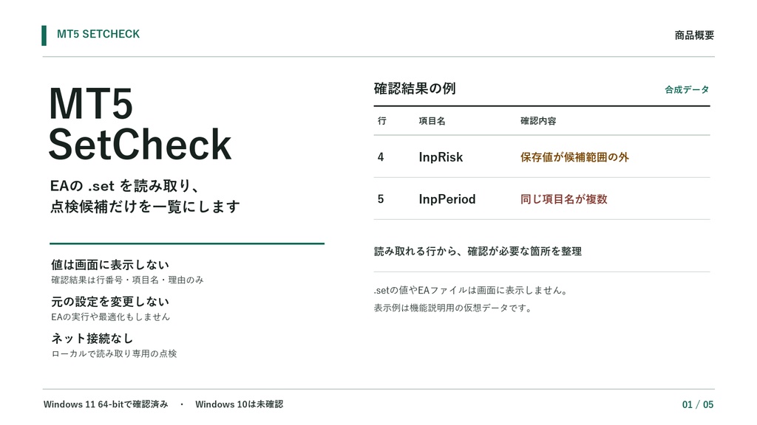Viewport: 757px width, 425px height.
Task: Click the 保存値が候補範囲の外 result cell
Action: 574,157
